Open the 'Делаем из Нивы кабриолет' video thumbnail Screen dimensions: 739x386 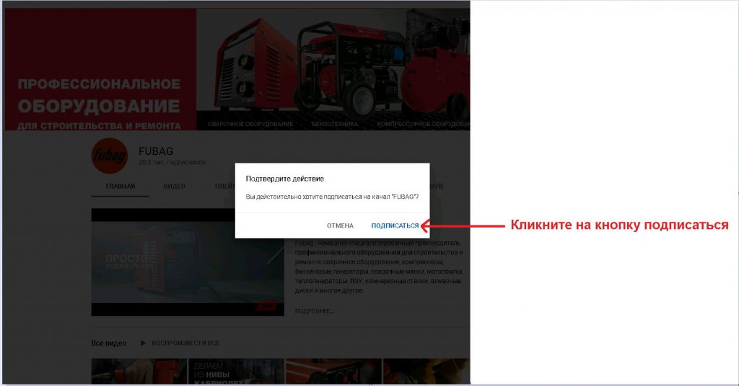point(236,372)
